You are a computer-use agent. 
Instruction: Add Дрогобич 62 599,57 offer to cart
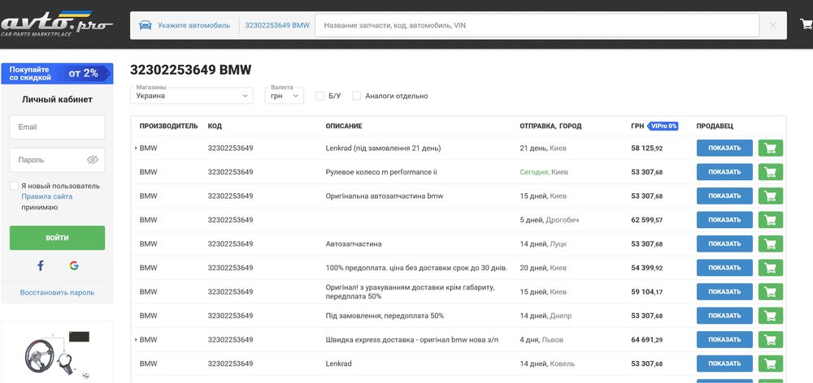pos(771,220)
